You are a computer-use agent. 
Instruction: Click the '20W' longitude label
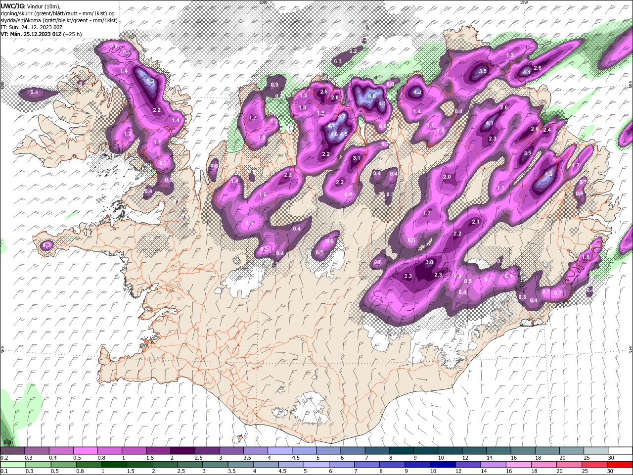pyautogui.click(x=263, y=2)
